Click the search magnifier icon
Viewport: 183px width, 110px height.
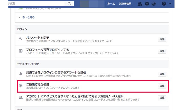69,4
